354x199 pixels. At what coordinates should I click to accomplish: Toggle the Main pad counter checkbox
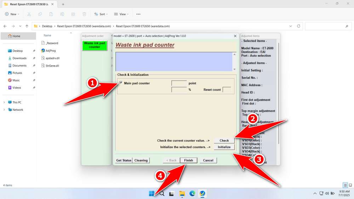pos(121,83)
